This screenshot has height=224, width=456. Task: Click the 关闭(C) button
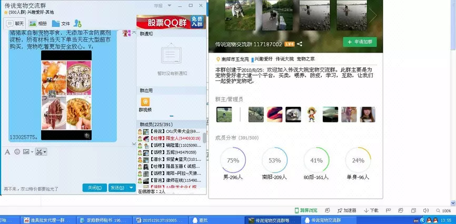[x=95, y=188]
